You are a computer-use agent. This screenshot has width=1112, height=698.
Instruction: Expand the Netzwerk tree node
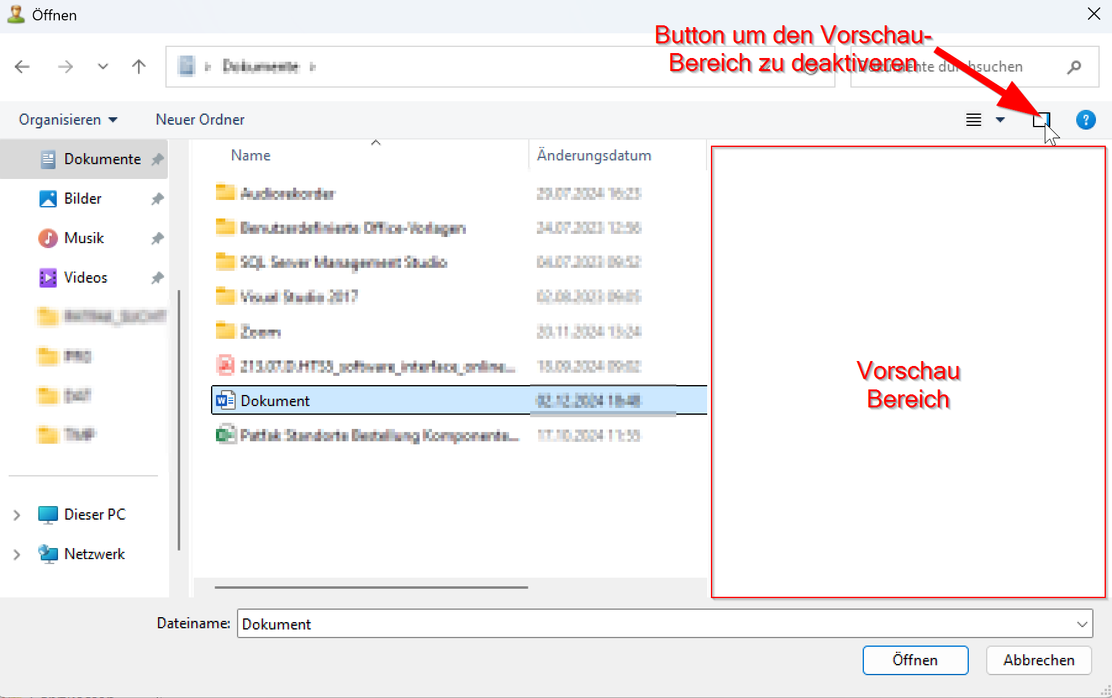pos(17,554)
